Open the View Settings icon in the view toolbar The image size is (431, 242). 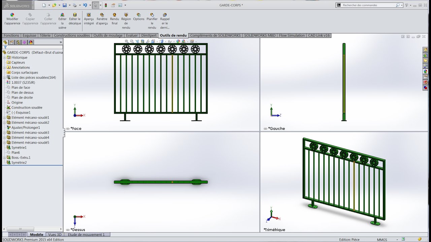192,41
